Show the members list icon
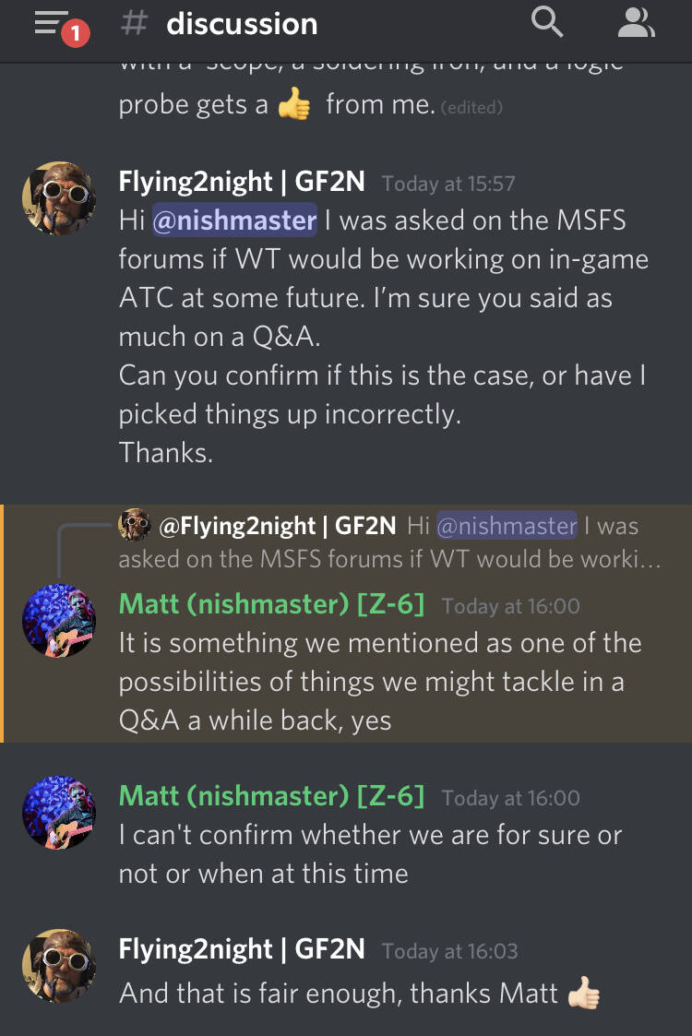 636,22
